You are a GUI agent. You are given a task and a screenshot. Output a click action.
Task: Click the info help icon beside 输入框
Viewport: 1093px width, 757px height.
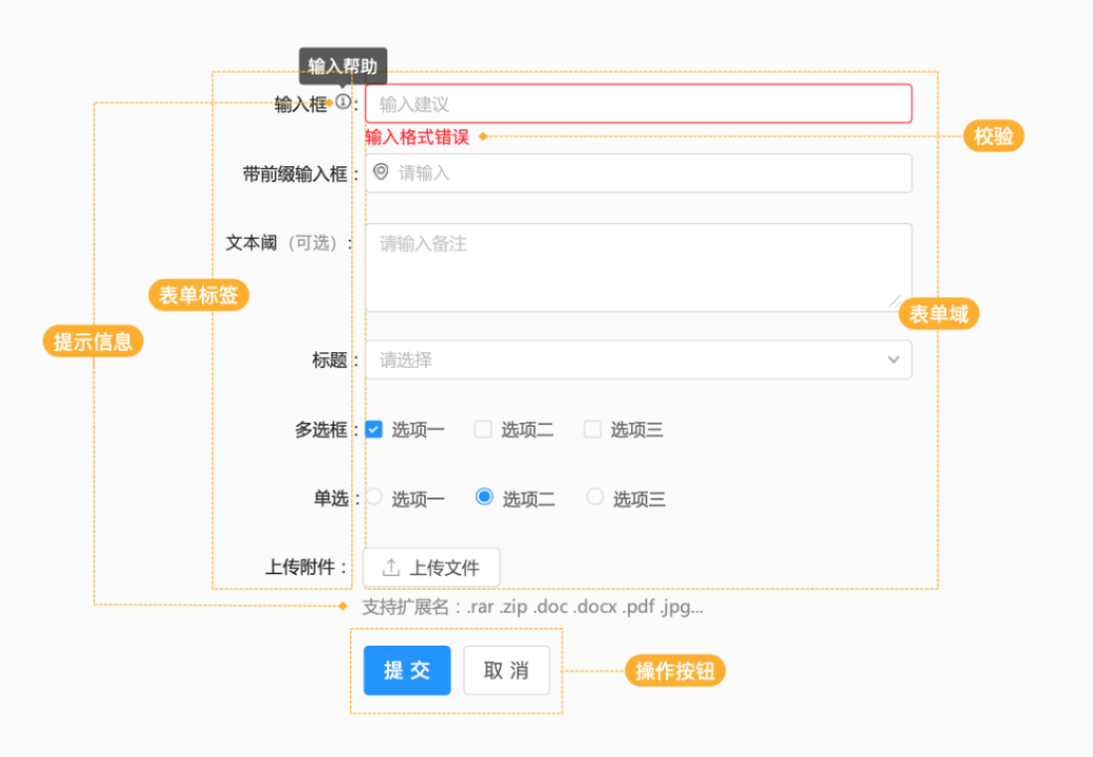(x=342, y=102)
